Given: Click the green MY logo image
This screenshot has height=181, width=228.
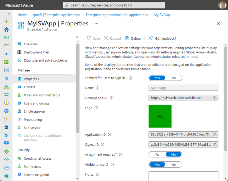Looking at the screenshot, I should [x=160, y=116].
